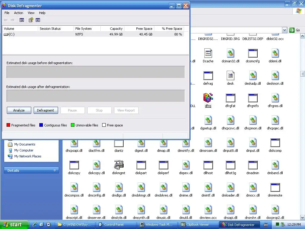Screen dimensions: 305x229
Task: Open the address bar dropdown arrow
Action: (284, 30)
